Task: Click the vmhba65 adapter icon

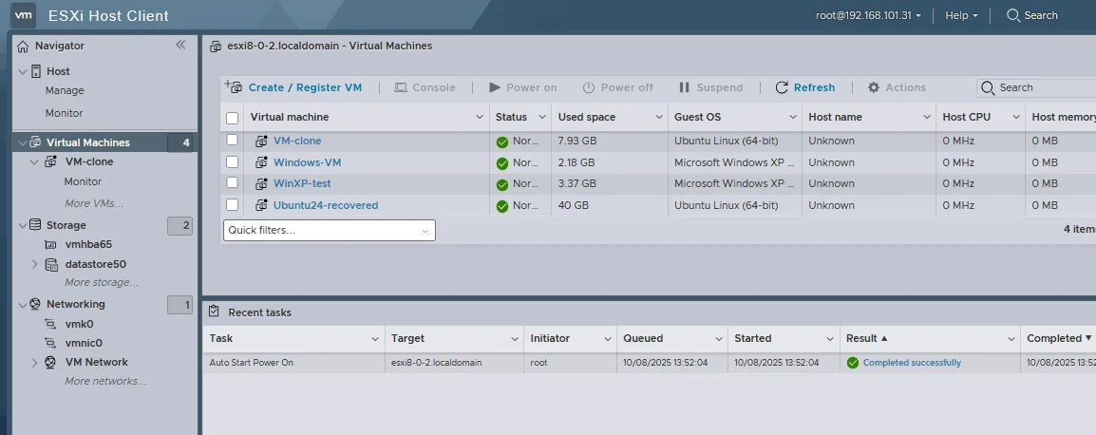Action: coord(50,245)
